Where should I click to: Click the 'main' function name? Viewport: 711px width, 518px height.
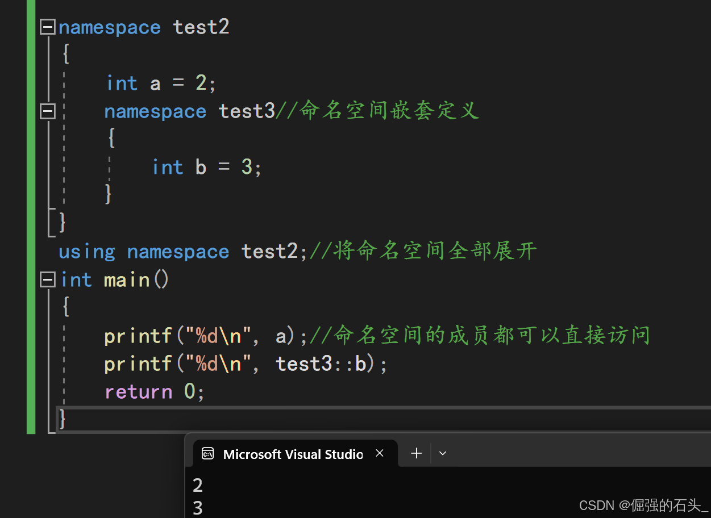tap(126, 279)
